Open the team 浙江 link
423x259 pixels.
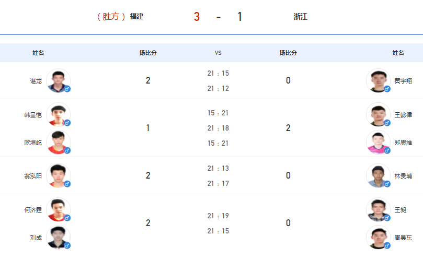tap(301, 16)
